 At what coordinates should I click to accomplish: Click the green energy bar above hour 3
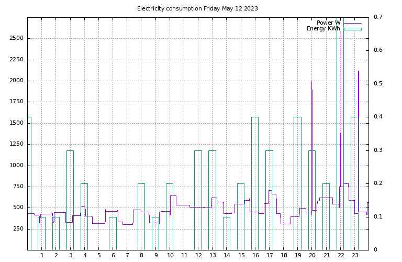(x=70, y=200)
